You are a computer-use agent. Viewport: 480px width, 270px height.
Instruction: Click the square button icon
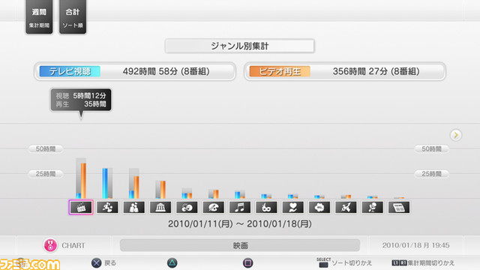pyautogui.click(x=247, y=263)
